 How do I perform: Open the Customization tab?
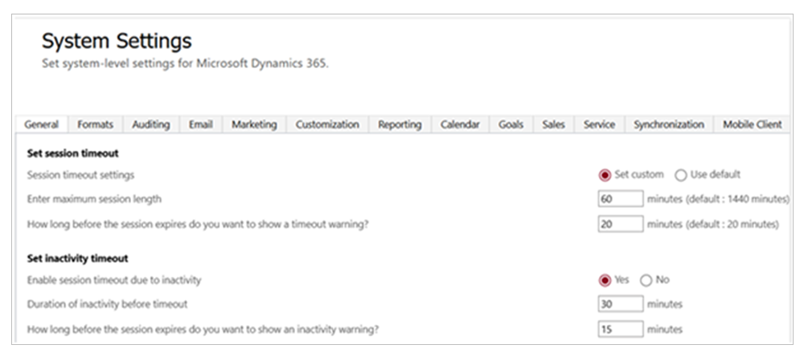tap(327, 124)
